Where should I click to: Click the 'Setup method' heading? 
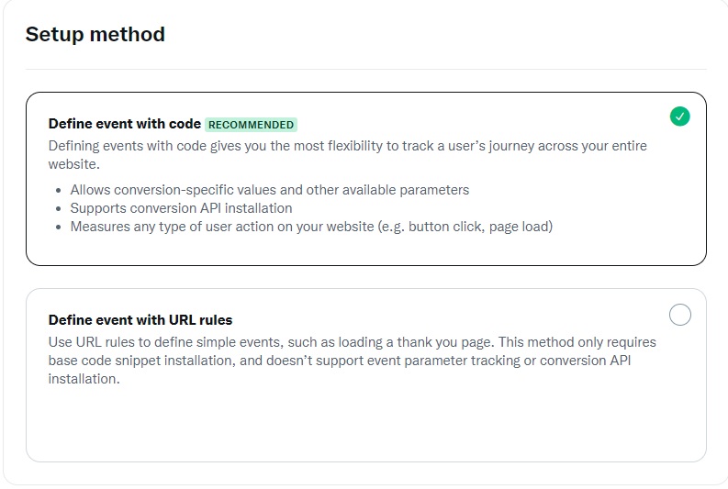click(95, 34)
